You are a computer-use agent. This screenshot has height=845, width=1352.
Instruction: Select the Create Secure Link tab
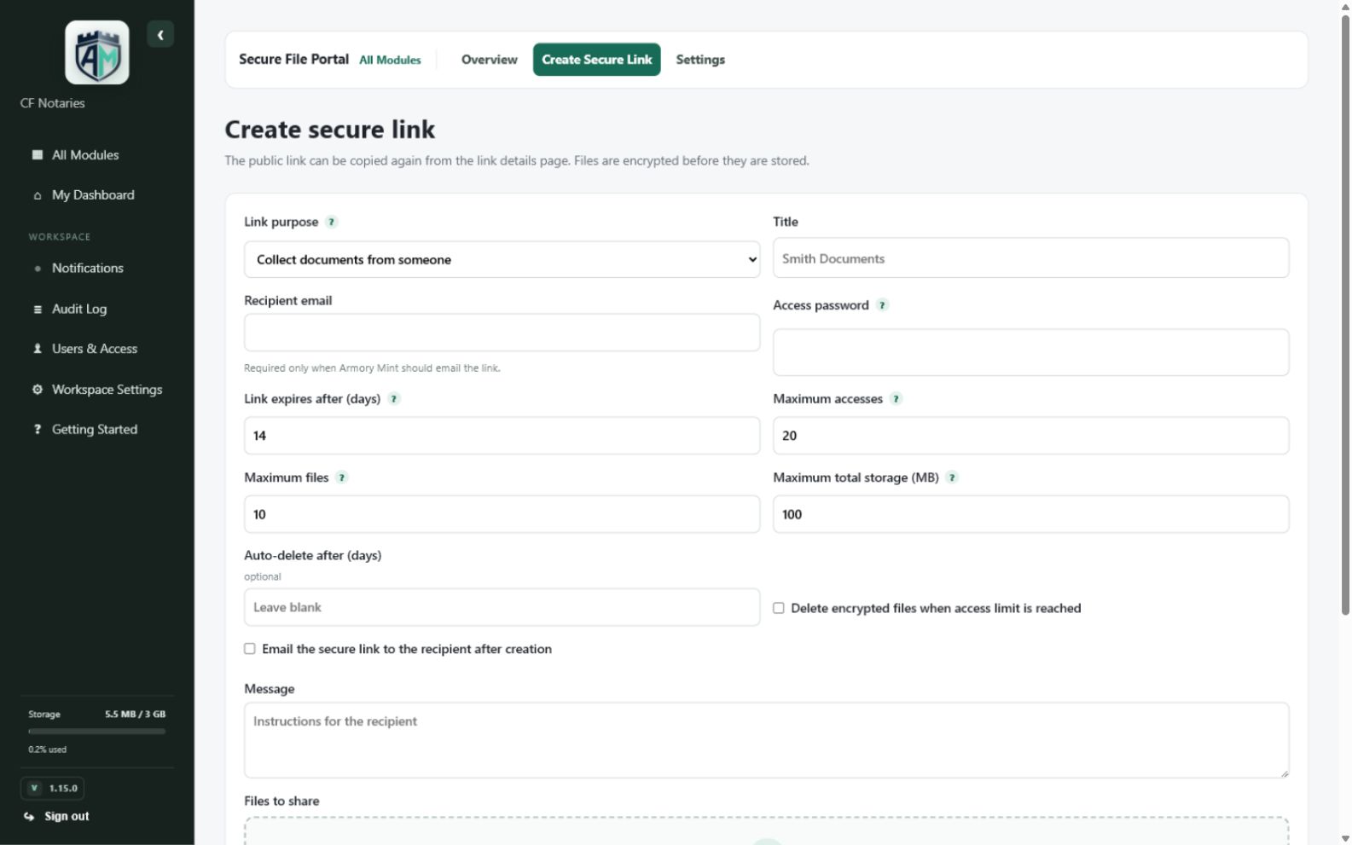tap(597, 60)
